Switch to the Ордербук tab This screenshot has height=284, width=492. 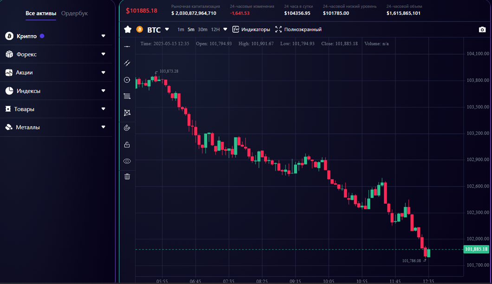tap(74, 13)
